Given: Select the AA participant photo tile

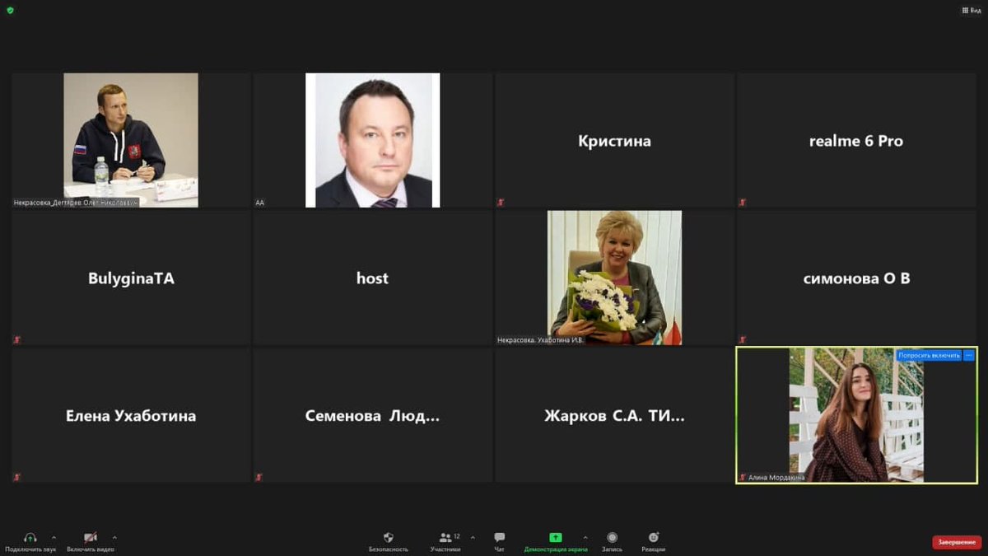Looking at the screenshot, I should point(372,140).
